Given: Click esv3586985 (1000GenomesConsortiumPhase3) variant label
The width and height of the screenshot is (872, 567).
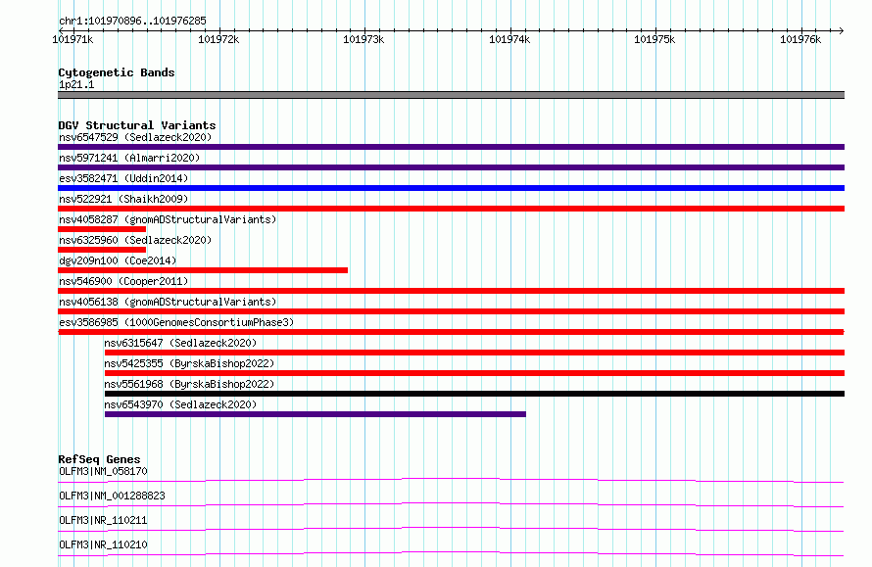Looking at the screenshot, I should 176,322.
